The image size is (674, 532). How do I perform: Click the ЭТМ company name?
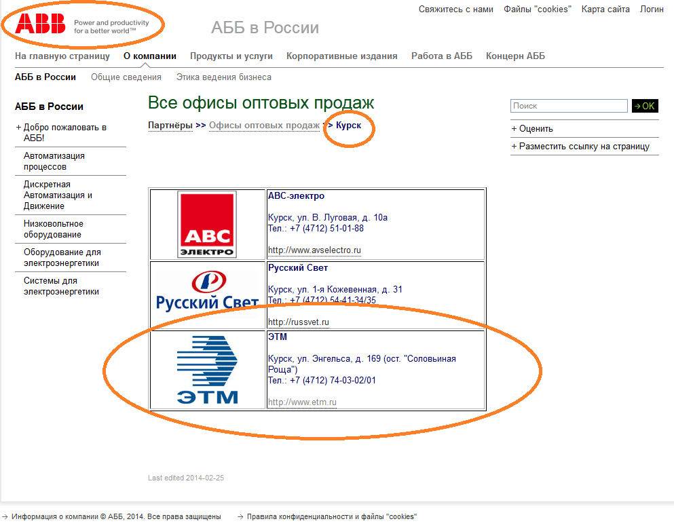pyautogui.click(x=277, y=337)
